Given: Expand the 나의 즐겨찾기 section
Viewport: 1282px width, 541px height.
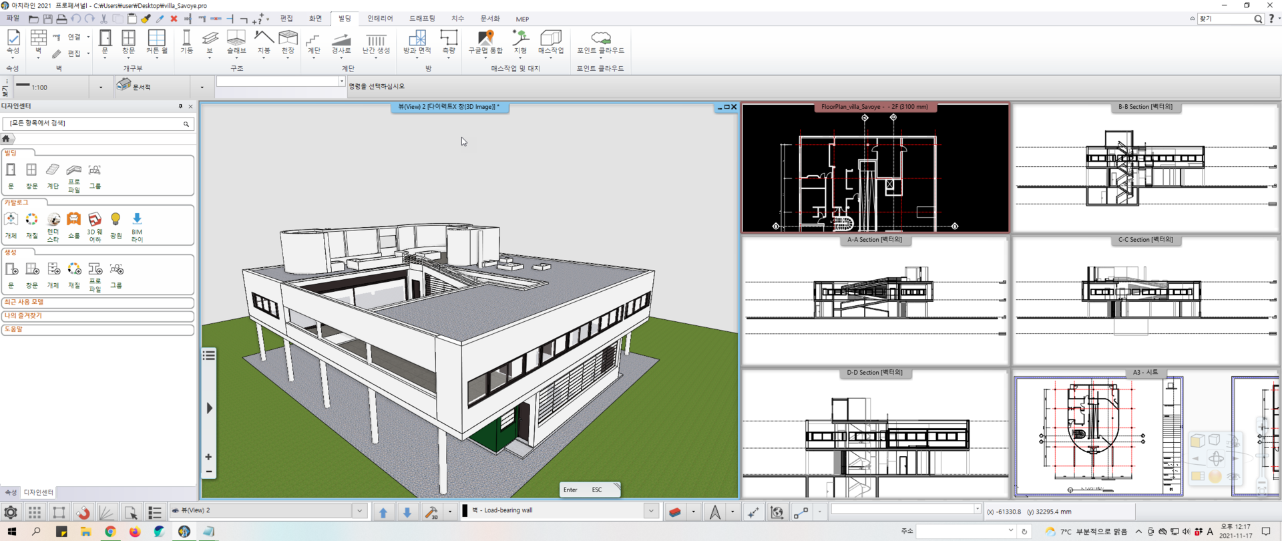Looking at the screenshot, I should tap(98, 316).
